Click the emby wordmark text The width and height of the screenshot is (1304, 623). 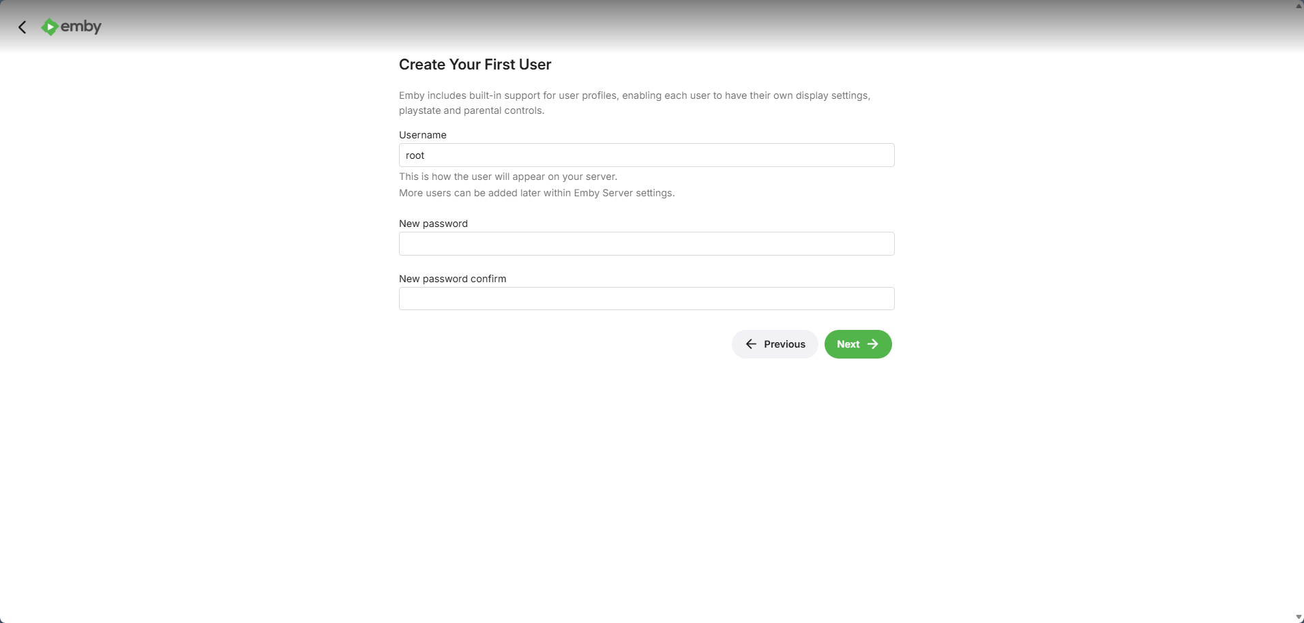point(81,27)
